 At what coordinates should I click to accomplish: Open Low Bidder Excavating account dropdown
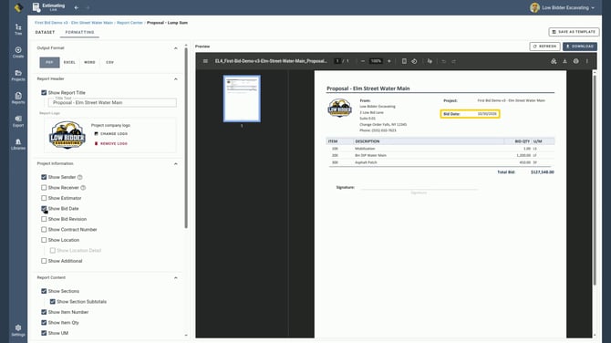pos(563,7)
